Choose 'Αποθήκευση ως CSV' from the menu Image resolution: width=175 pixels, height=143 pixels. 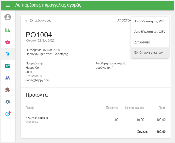pyautogui.click(x=150, y=32)
